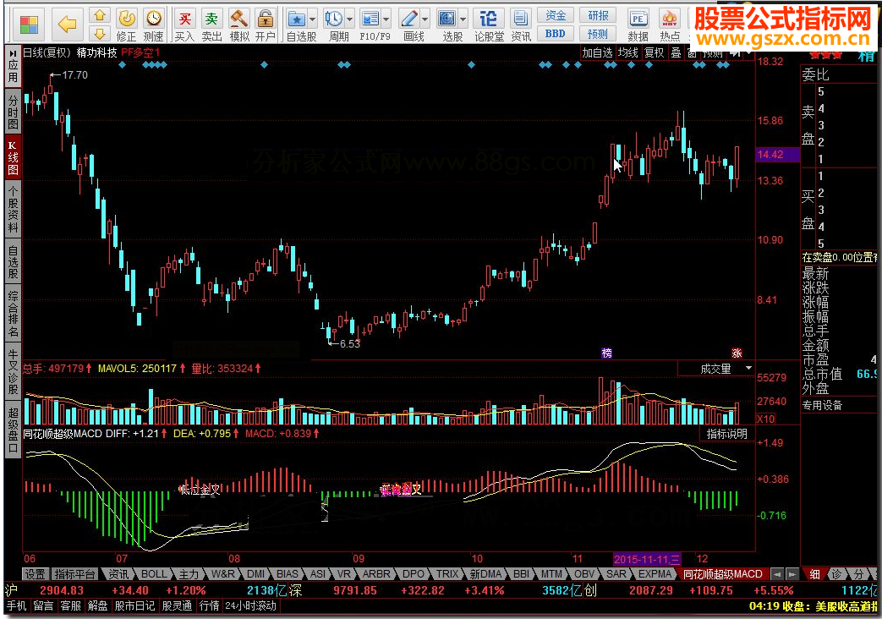Open the 数据 PE data icon
The width and height of the screenshot is (882, 619).
638,25
